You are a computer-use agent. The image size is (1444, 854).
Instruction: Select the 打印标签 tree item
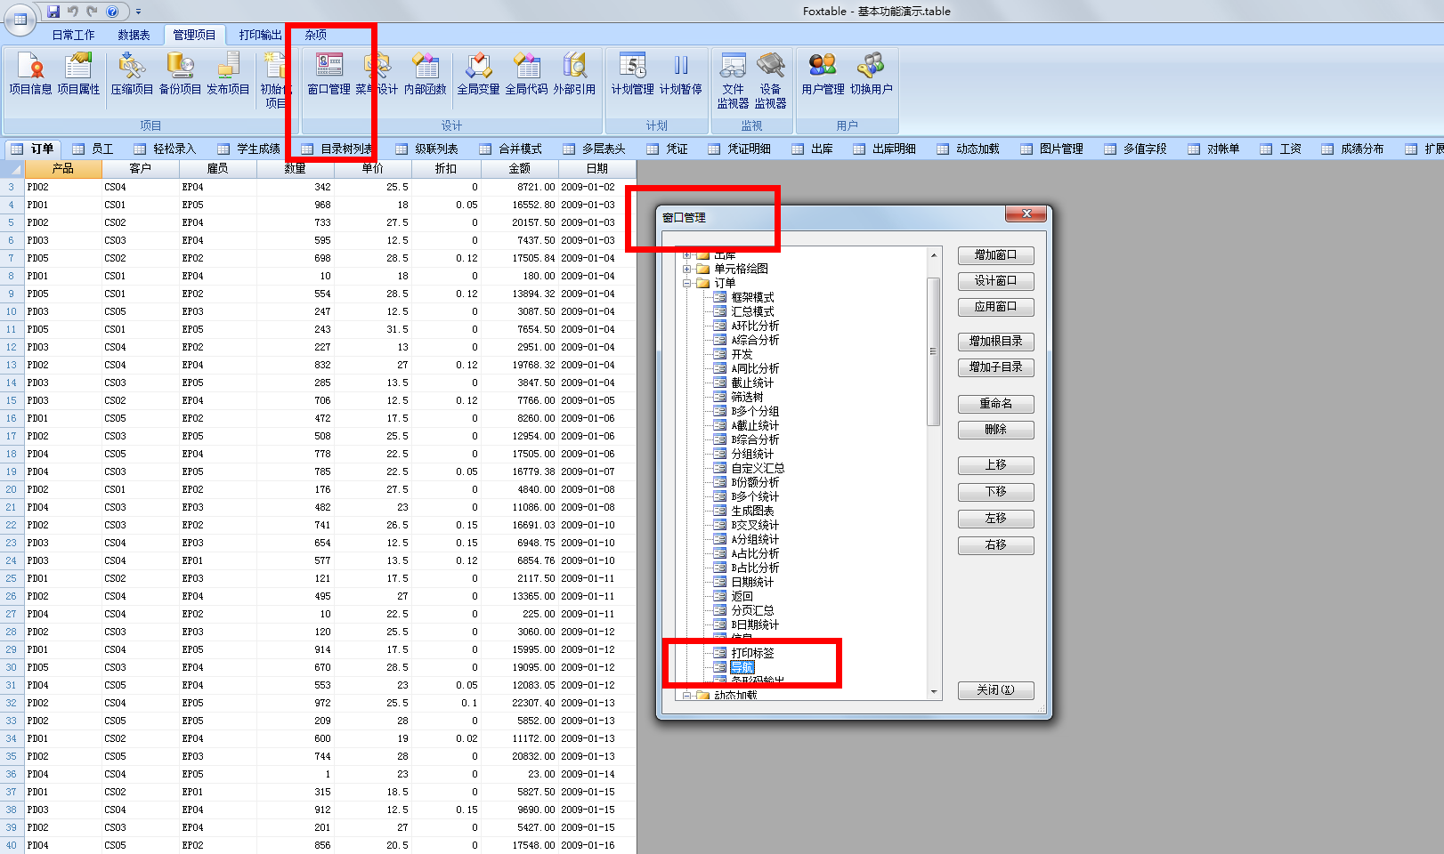(752, 653)
